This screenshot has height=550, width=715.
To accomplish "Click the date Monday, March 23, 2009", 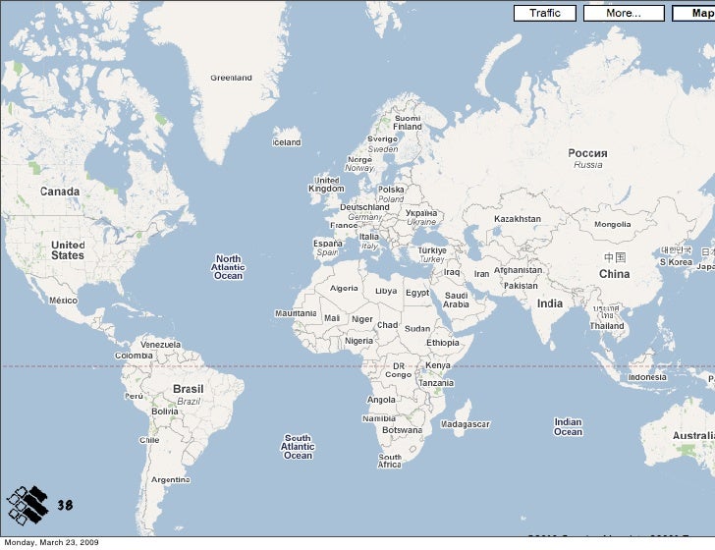I will (51, 542).
